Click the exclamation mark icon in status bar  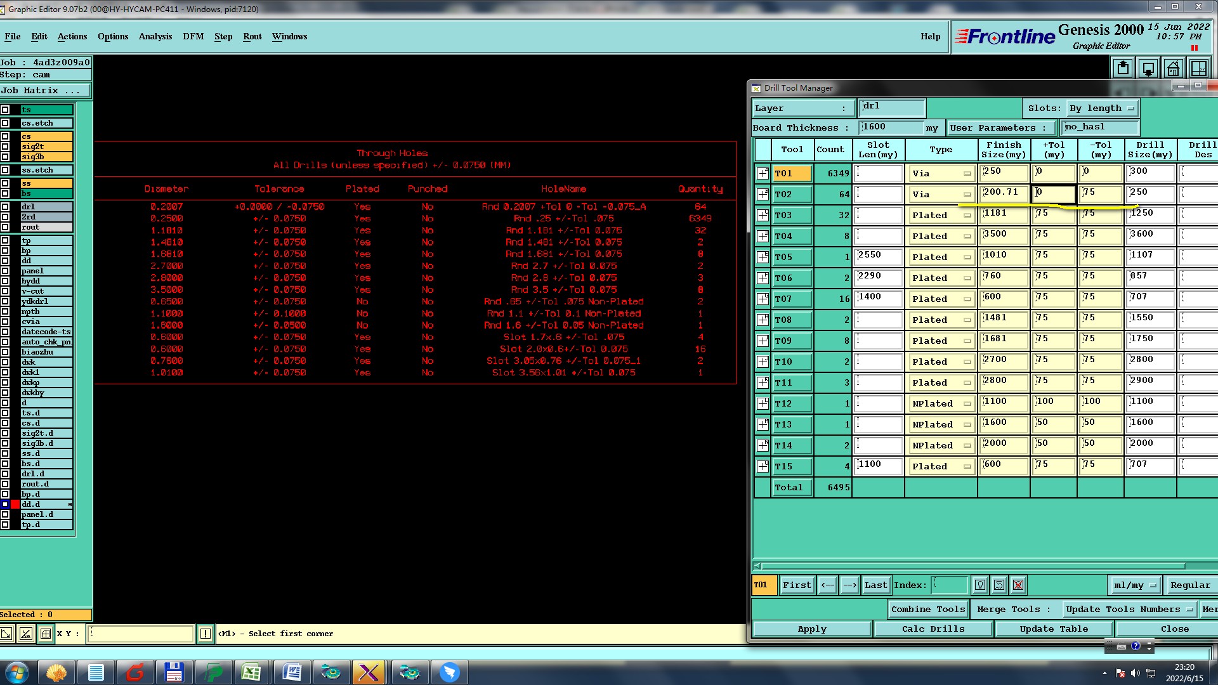206,633
